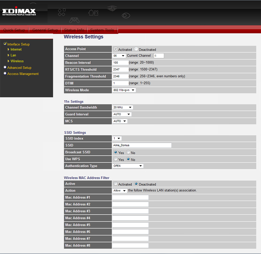This screenshot has height=254, width=261.
Task: Click the puzzle piece icon in the banner
Action: pyautogui.click(x=93, y=13)
